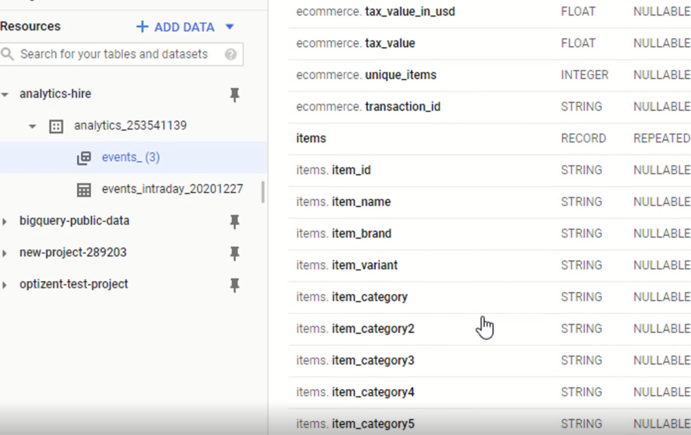Click the pin icon next to analytics-hire

[x=234, y=95]
